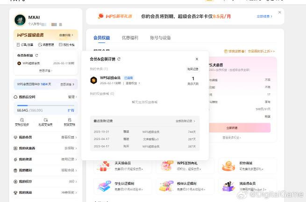
Task: Click the 已启用 status tag
Action: (128, 78)
